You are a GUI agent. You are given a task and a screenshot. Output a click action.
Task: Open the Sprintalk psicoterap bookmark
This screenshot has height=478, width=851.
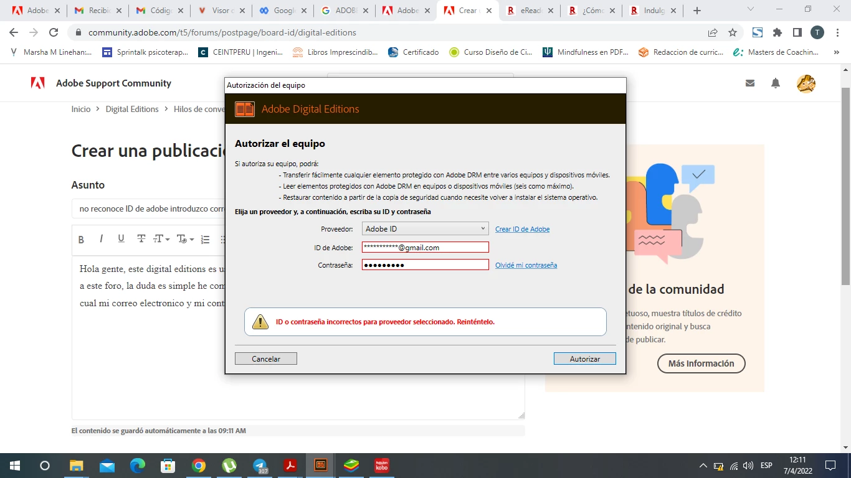[x=145, y=52]
